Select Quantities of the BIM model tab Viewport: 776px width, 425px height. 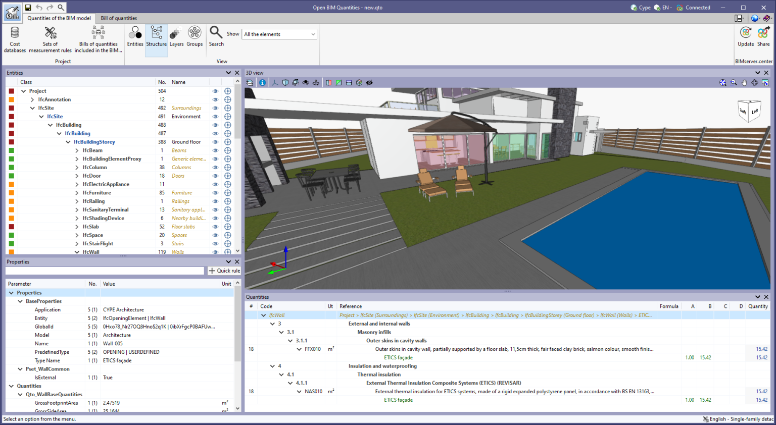[59, 18]
